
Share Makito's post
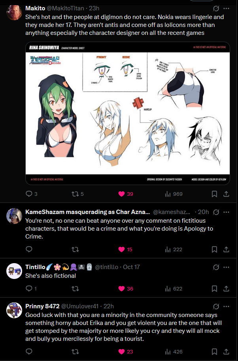coord(226,194)
